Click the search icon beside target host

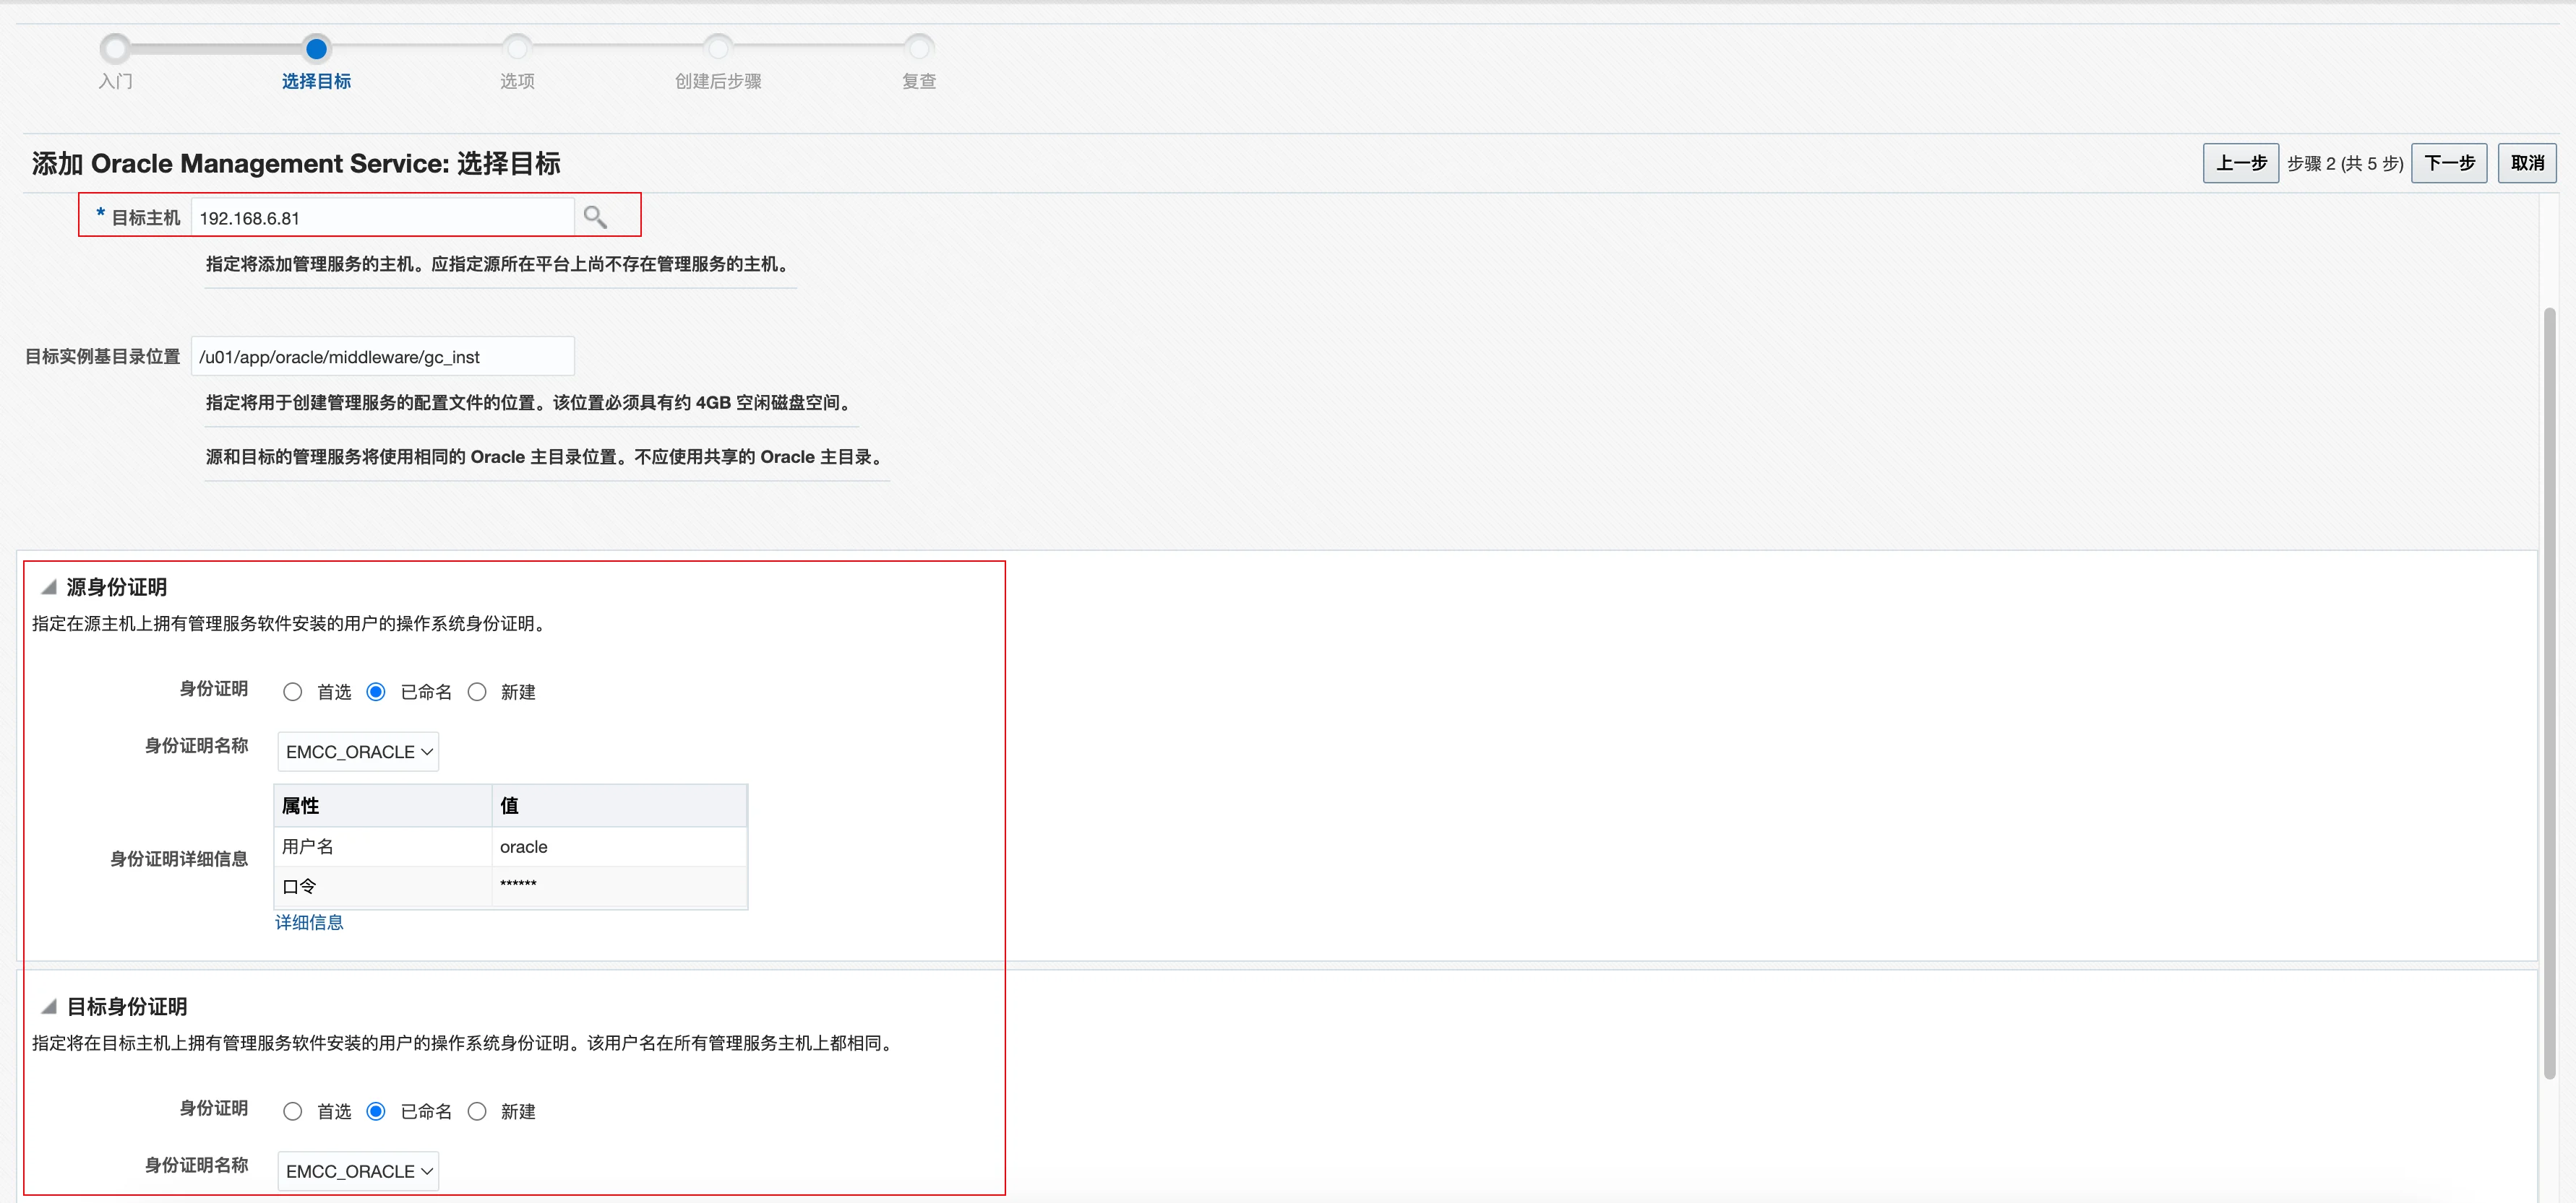[595, 217]
